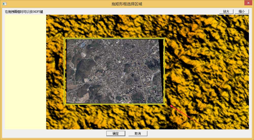Click the blue-roofed building in the satellite image

pos(83,45)
